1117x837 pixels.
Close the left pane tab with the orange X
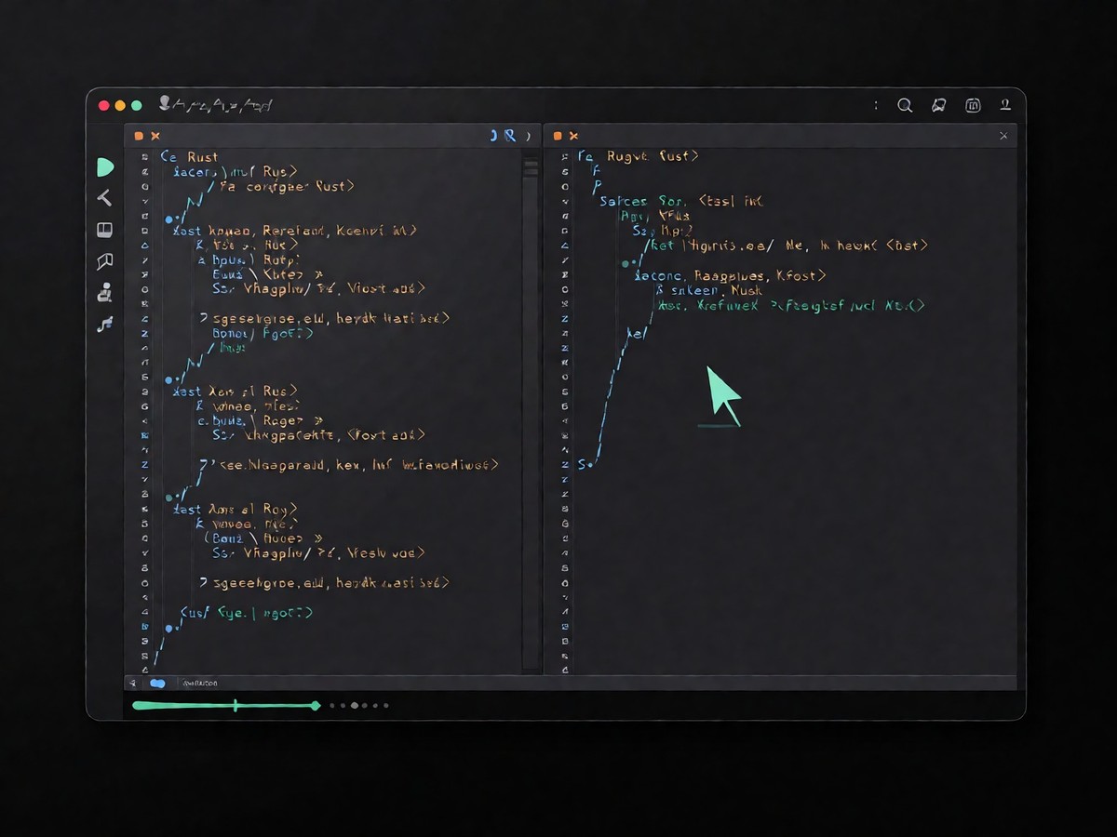coord(155,136)
